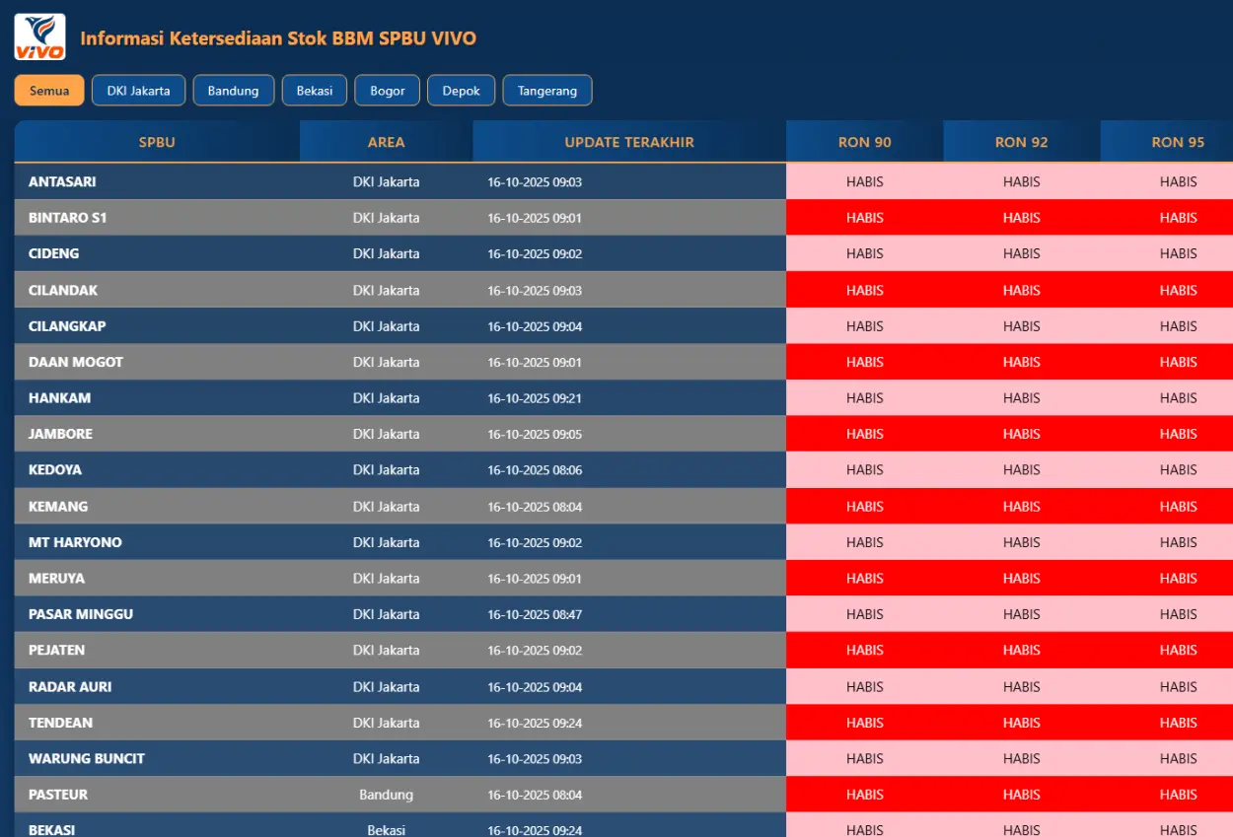The height and width of the screenshot is (837, 1233).
Task: Click KEMANG RON 90 HABIS cell
Action: (865, 507)
